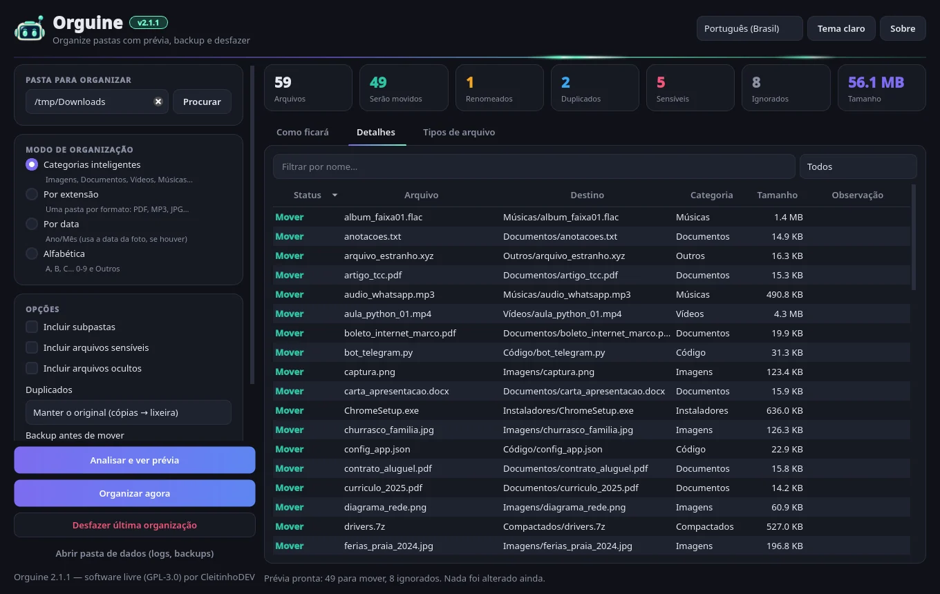Click Desfazer última organização

135,525
